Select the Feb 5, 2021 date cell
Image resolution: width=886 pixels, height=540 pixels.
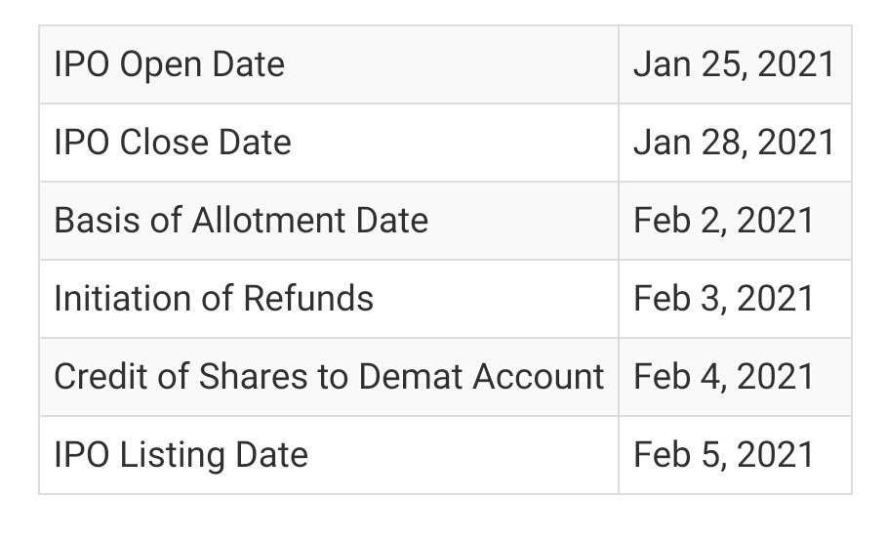pyautogui.click(x=735, y=455)
